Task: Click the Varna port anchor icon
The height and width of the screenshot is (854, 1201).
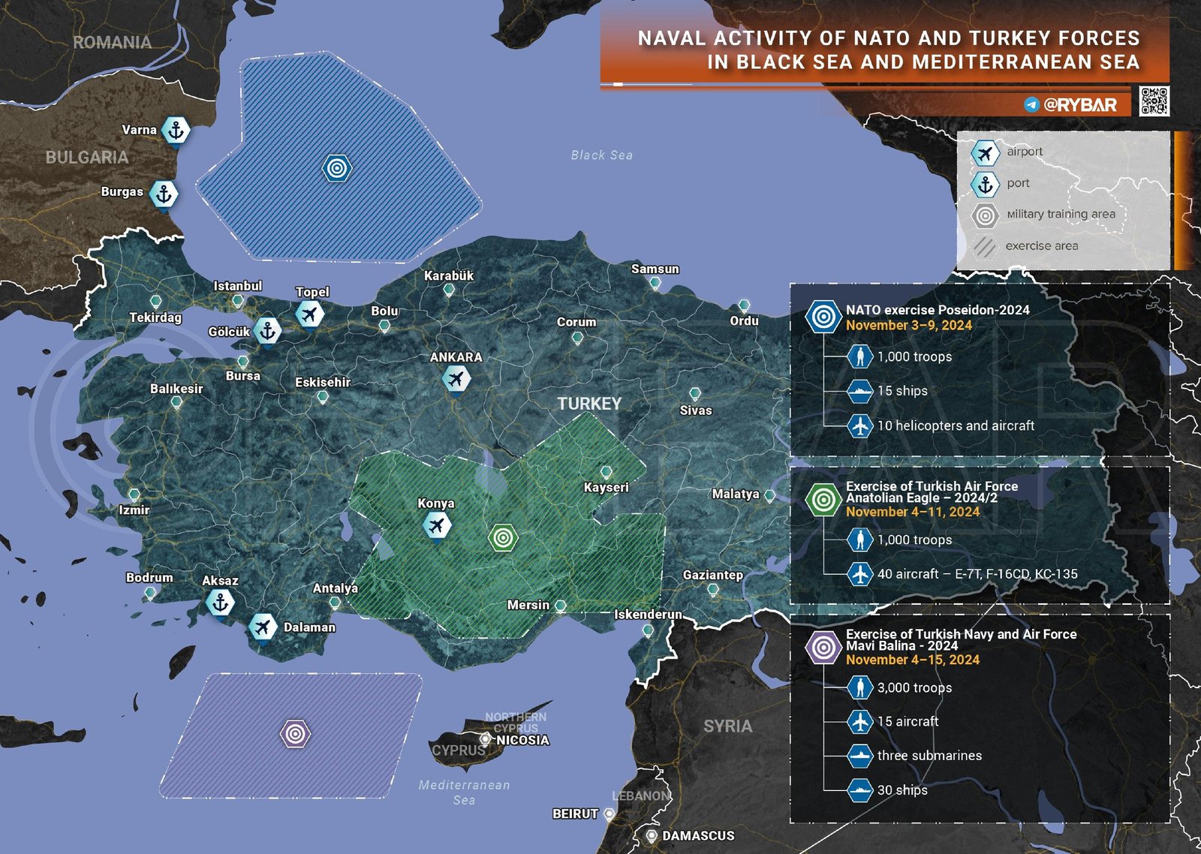Action: point(176,131)
